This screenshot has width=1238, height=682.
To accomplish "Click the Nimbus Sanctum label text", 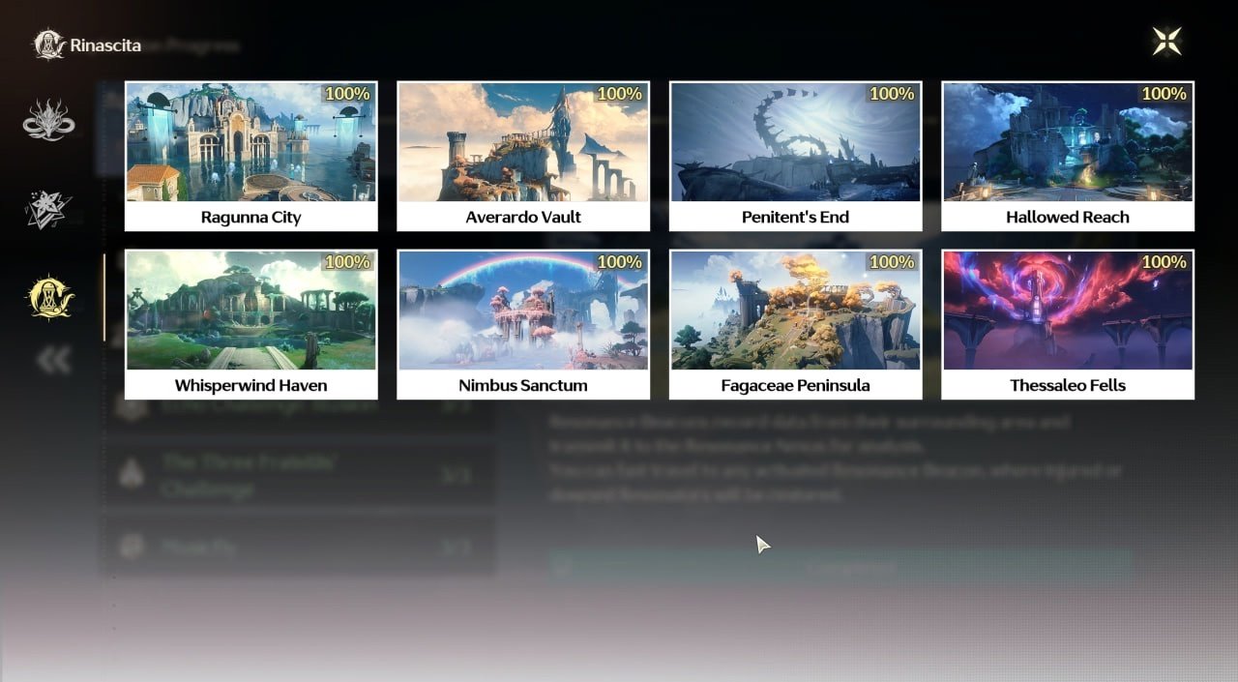I will click(x=523, y=386).
